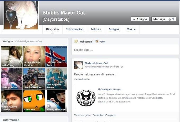180x122 pixels.
Task: Click the Foto composer icon
Action: pos(97,41)
